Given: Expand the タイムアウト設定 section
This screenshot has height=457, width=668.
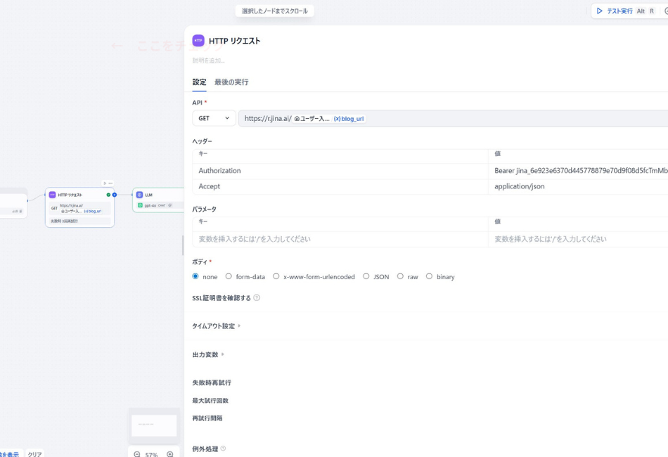Looking at the screenshot, I should [213, 326].
